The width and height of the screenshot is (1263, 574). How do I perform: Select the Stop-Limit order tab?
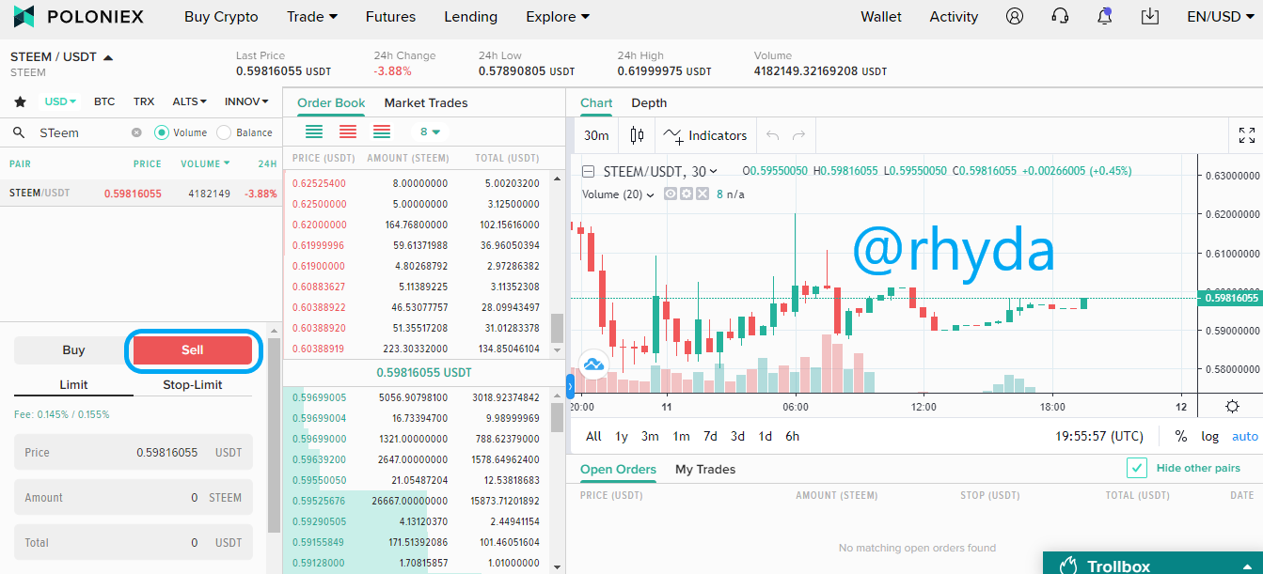pyautogui.click(x=193, y=385)
